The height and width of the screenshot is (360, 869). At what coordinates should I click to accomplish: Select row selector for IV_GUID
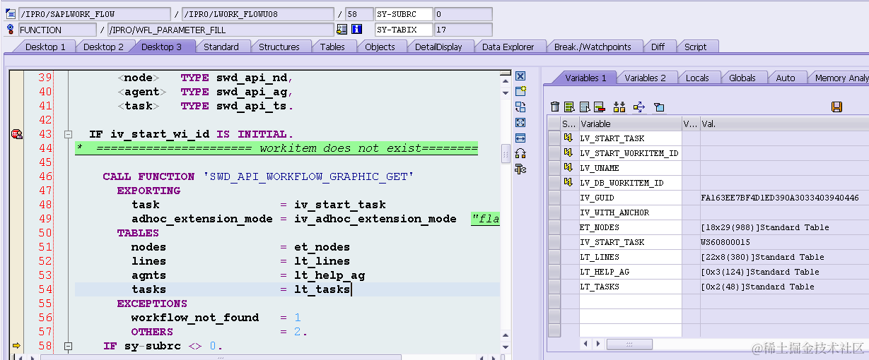click(554, 198)
